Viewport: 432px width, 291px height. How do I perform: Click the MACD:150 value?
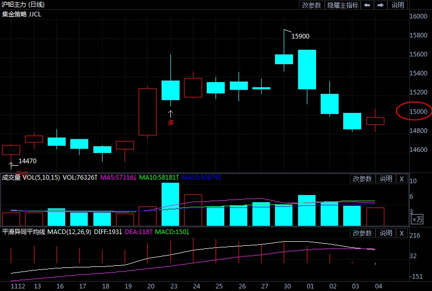tap(172, 232)
